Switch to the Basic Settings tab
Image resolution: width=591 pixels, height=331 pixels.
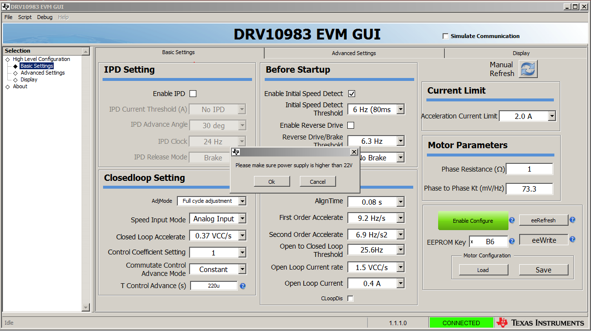(x=178, y=53)
